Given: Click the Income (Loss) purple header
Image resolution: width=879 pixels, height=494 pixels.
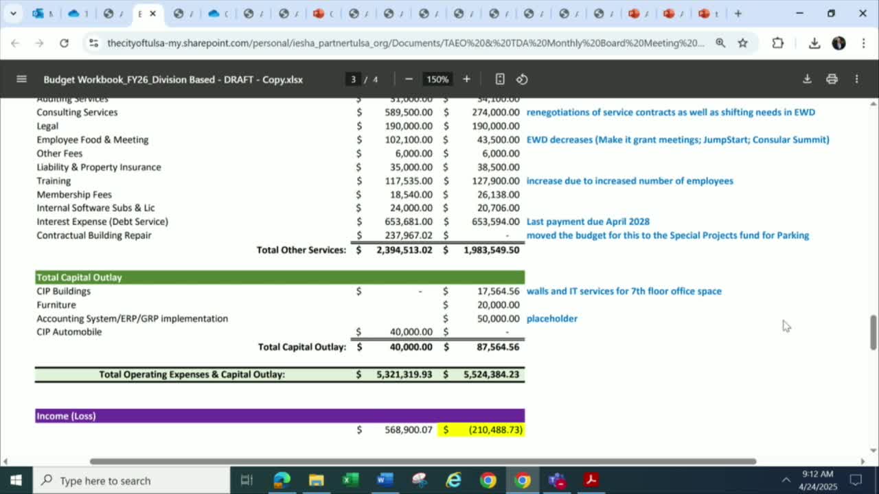Looking at the screenshot, I should 279,416.
